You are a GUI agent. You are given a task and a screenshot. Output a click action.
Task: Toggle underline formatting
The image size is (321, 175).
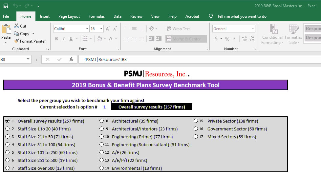tap(71, 39)
